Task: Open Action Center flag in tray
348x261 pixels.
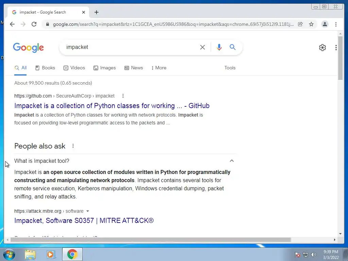Action: (297, 255)
